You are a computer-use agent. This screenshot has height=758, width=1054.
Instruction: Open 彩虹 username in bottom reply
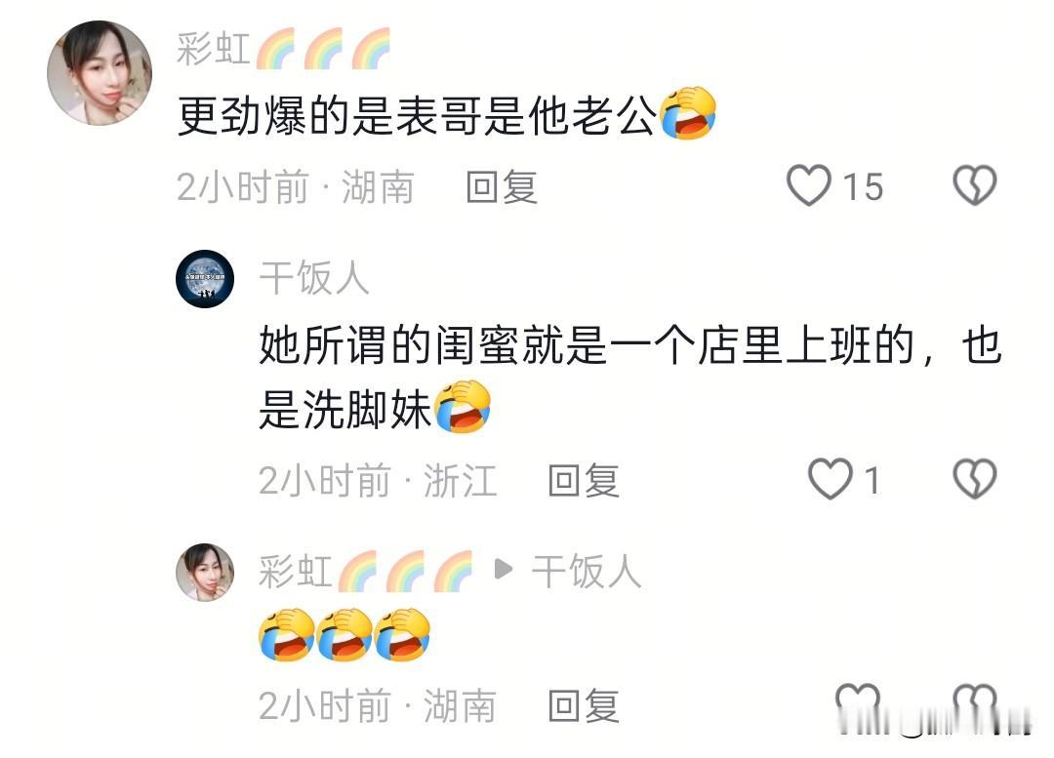tap(366, 572)
